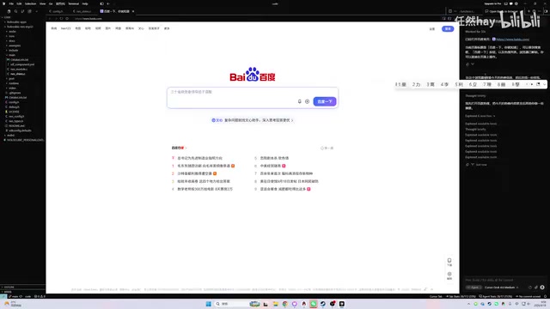Switch to the nes_shims.c editor tab
The width and height of the screenshot is (550, 309).
pyautogui.click(x=84, y=11)
